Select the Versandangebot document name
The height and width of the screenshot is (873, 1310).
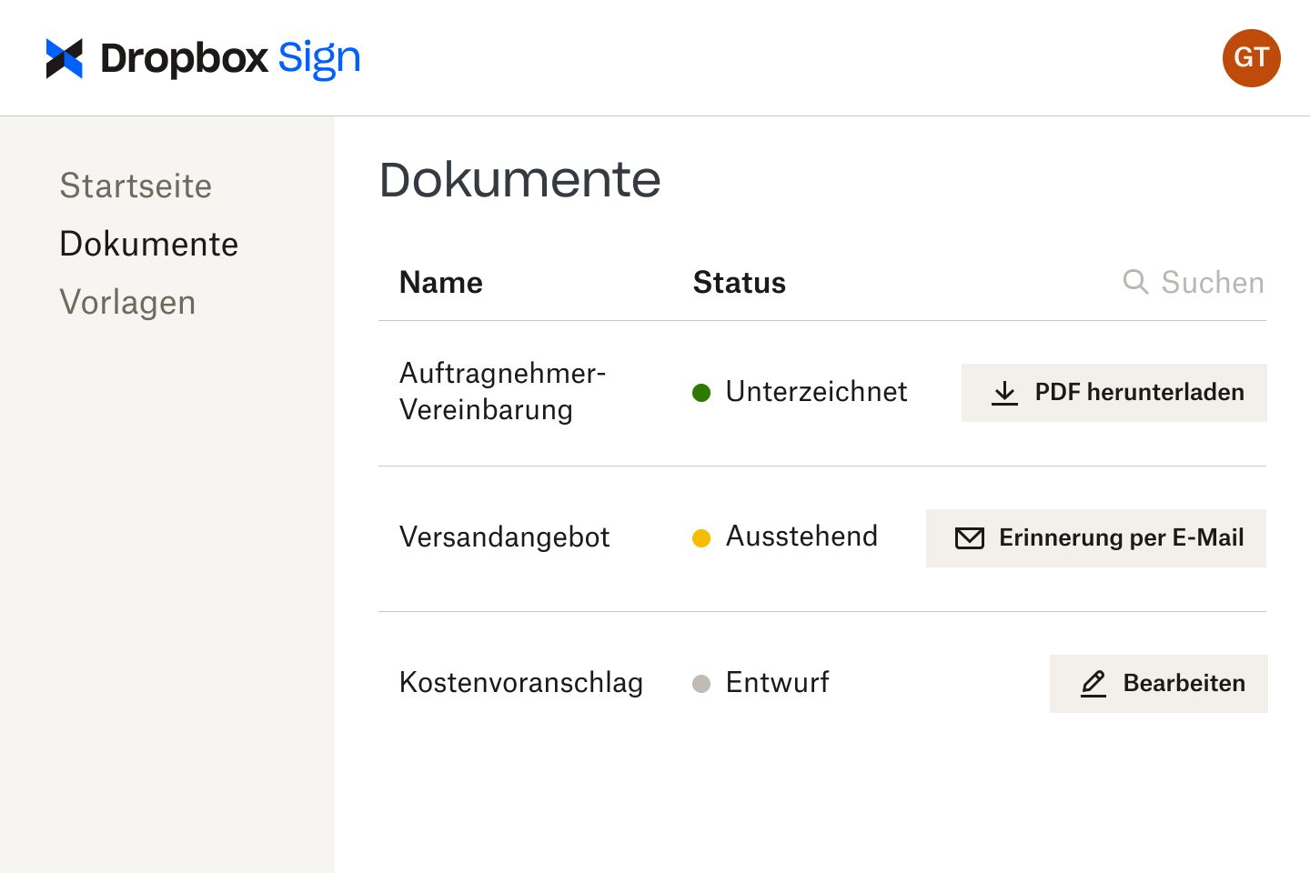point(505,537)
